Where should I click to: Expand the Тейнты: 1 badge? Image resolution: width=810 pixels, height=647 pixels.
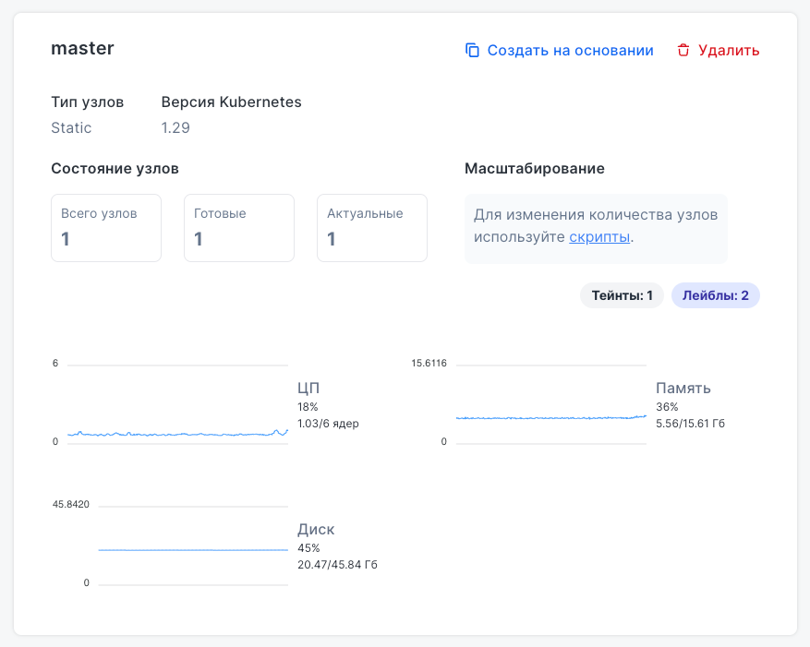[x=622, y=295]
